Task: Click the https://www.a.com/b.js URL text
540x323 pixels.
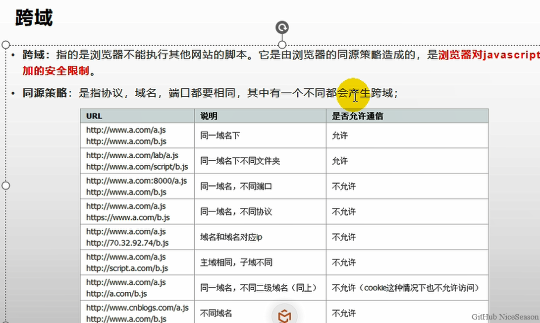Action: 128,217
